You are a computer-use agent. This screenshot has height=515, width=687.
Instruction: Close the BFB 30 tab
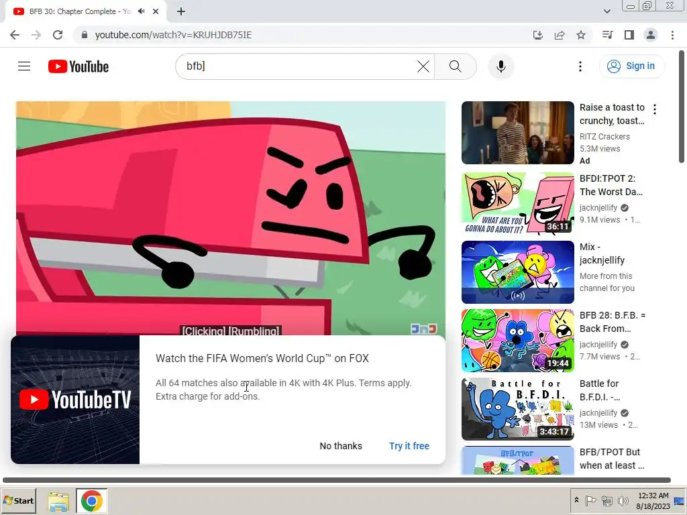156,11
